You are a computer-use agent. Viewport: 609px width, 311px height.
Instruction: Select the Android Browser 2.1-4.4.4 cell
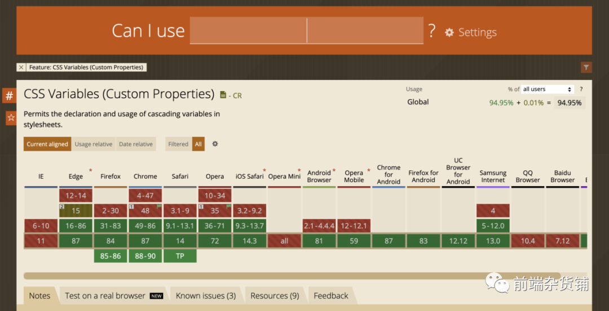pos(319,226)
